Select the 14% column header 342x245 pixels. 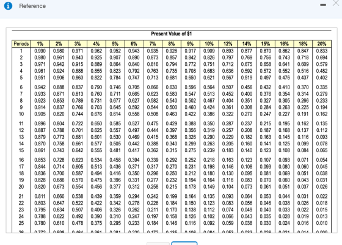pyautogui.click(x=247, y=43)
